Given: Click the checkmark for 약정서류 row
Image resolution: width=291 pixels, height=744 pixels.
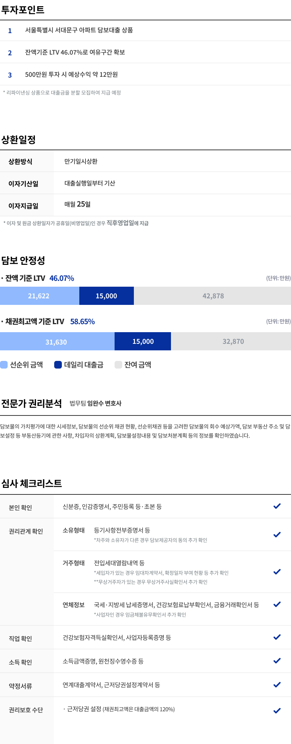Looking at the screenshot, I should pos(277,684).
